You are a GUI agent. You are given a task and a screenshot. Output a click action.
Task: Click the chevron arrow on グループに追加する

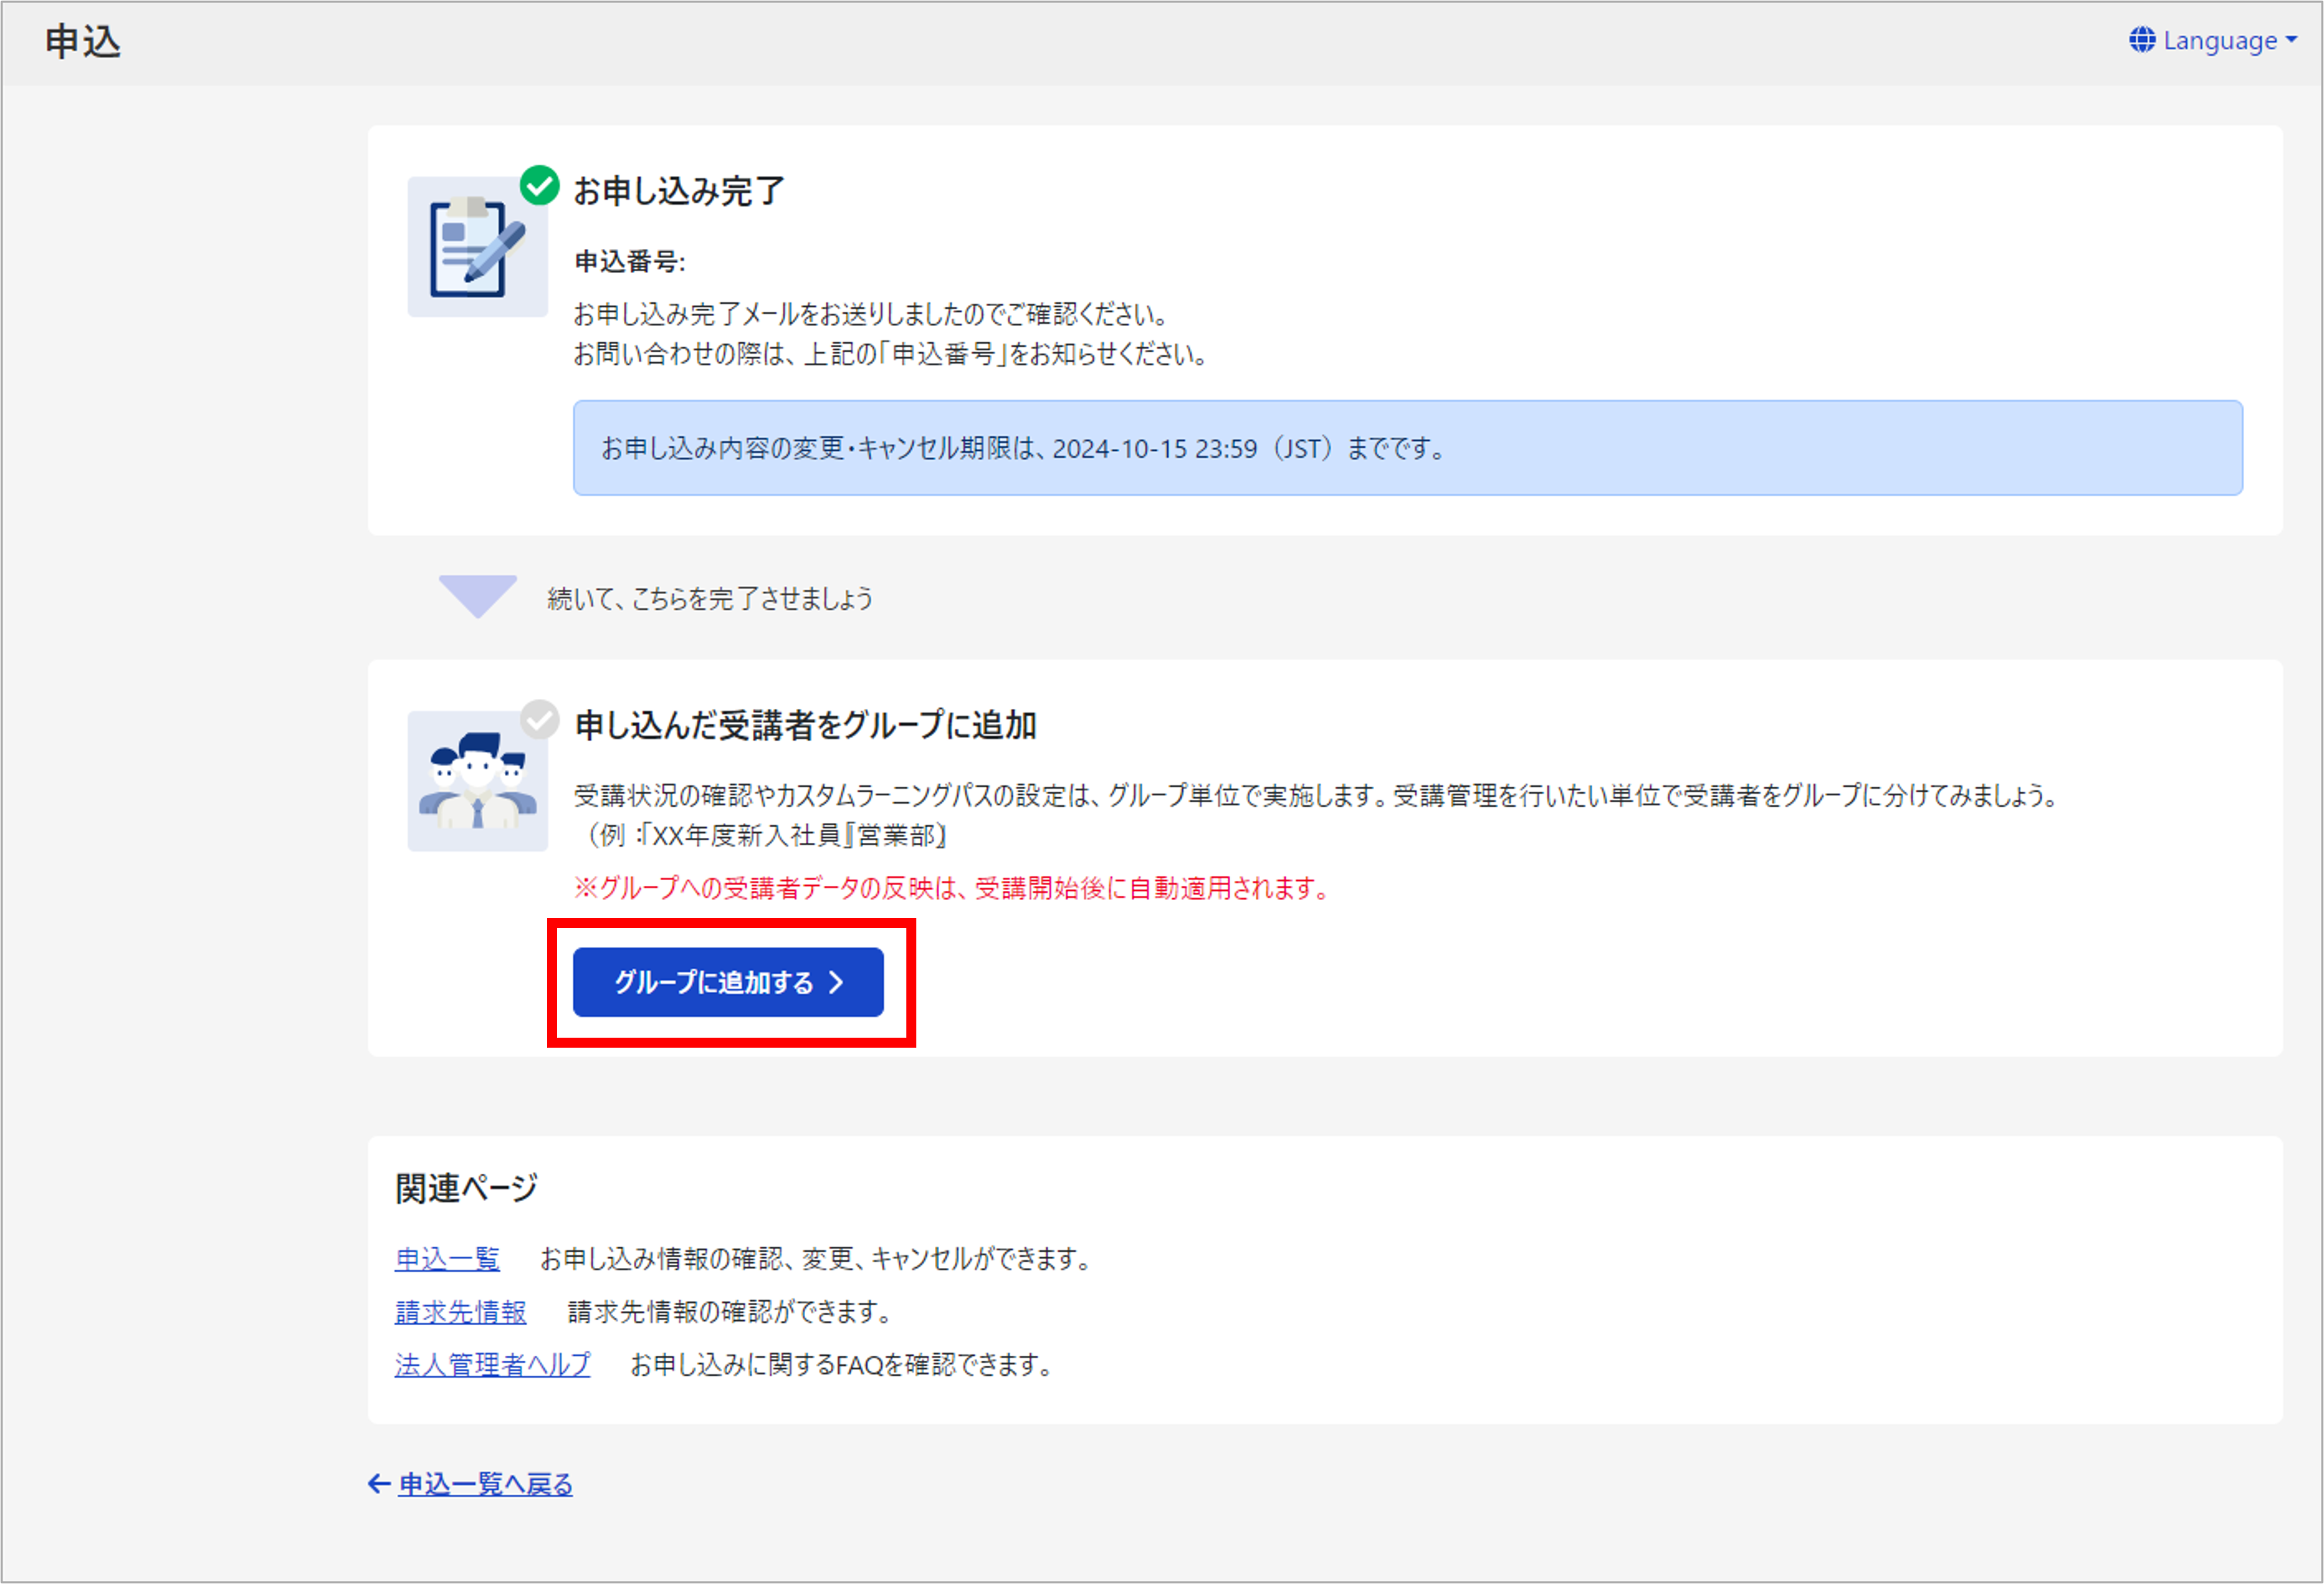click(x=837, y=982)
